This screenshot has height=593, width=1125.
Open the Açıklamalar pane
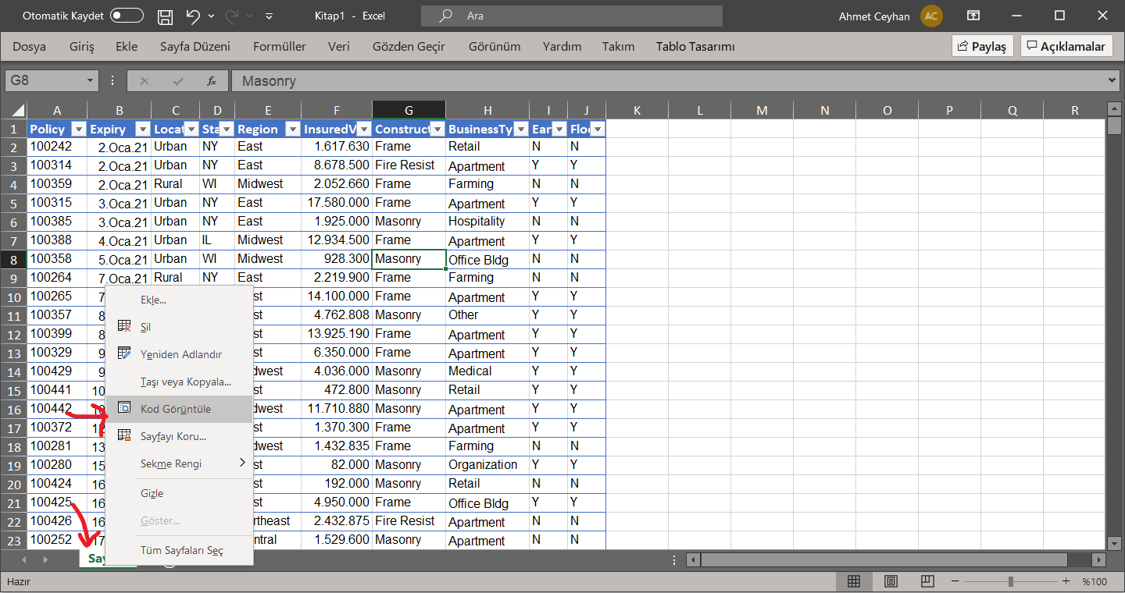click(x=1066, y=45)
